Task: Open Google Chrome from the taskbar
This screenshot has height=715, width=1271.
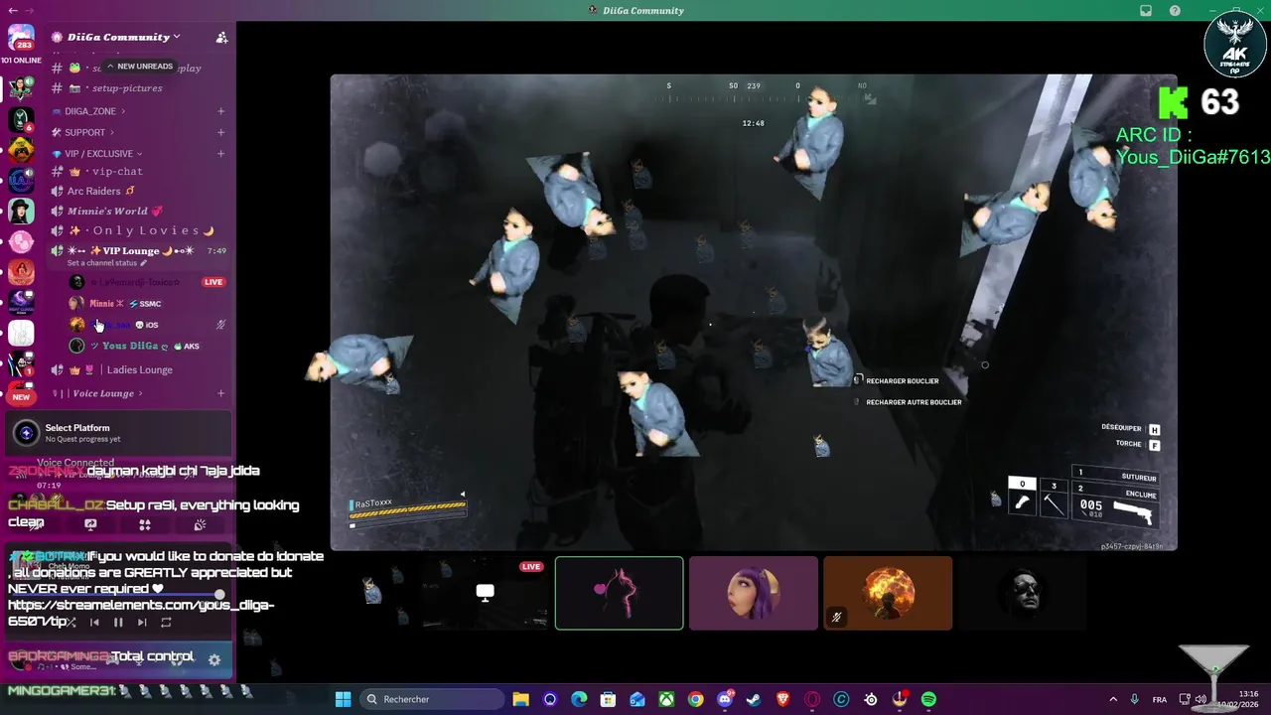Action: (695, 699)
